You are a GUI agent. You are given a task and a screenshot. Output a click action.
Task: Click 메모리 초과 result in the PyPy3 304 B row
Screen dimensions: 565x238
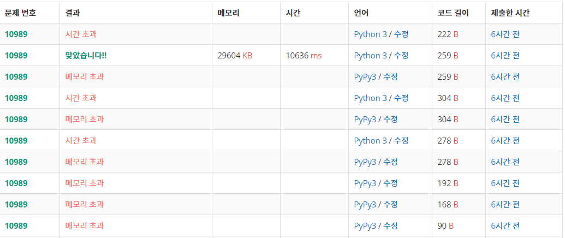coord(84,119)
